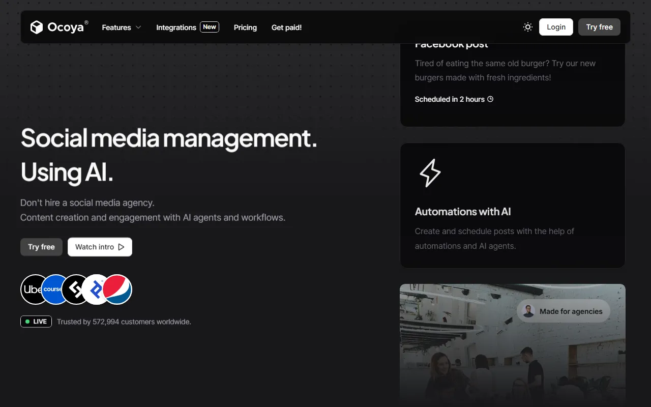Click the hero Try free button
This screenshot has width=651, height=407.
pyautogui.click(x=41, y=247)
